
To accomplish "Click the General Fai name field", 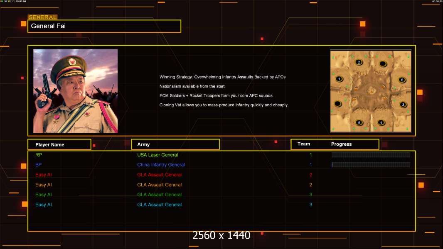I will coord(104,26).
